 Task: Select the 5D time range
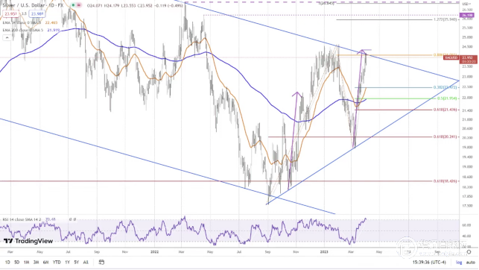[x=17, y=263]
